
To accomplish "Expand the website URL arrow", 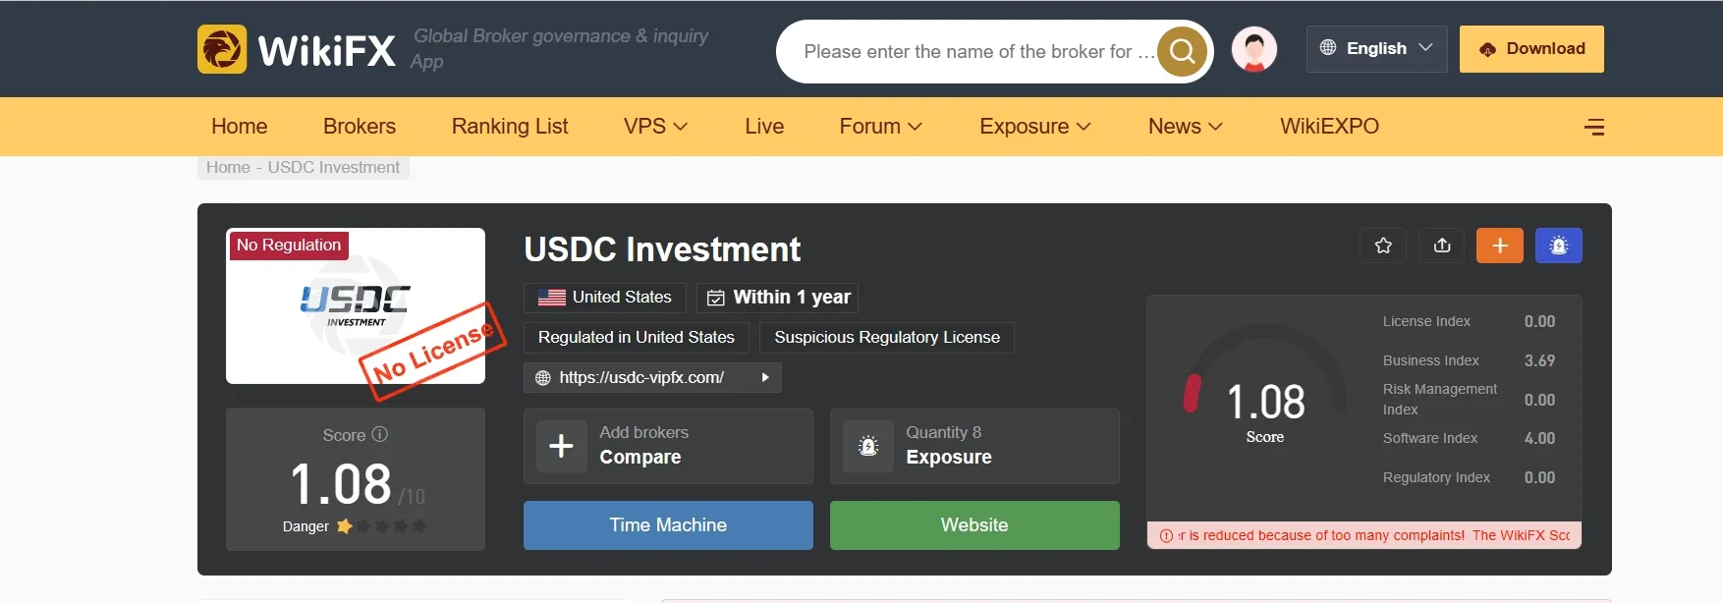I will tap(765, 377).
